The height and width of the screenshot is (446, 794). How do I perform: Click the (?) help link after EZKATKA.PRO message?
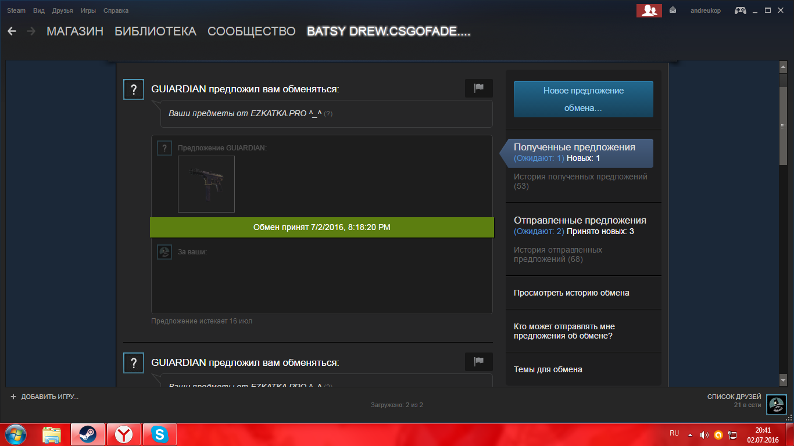pyautogui.click(x=328, y=114)
